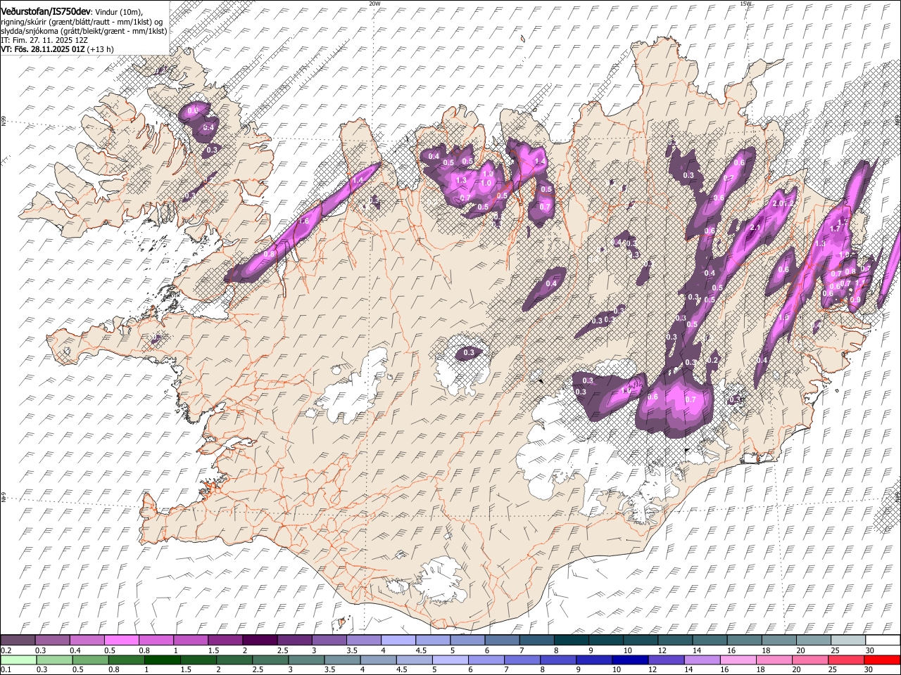Pick the lavender 4–4.5 snow scale swatch
901x675 pixels.
(x=398, y=641)
